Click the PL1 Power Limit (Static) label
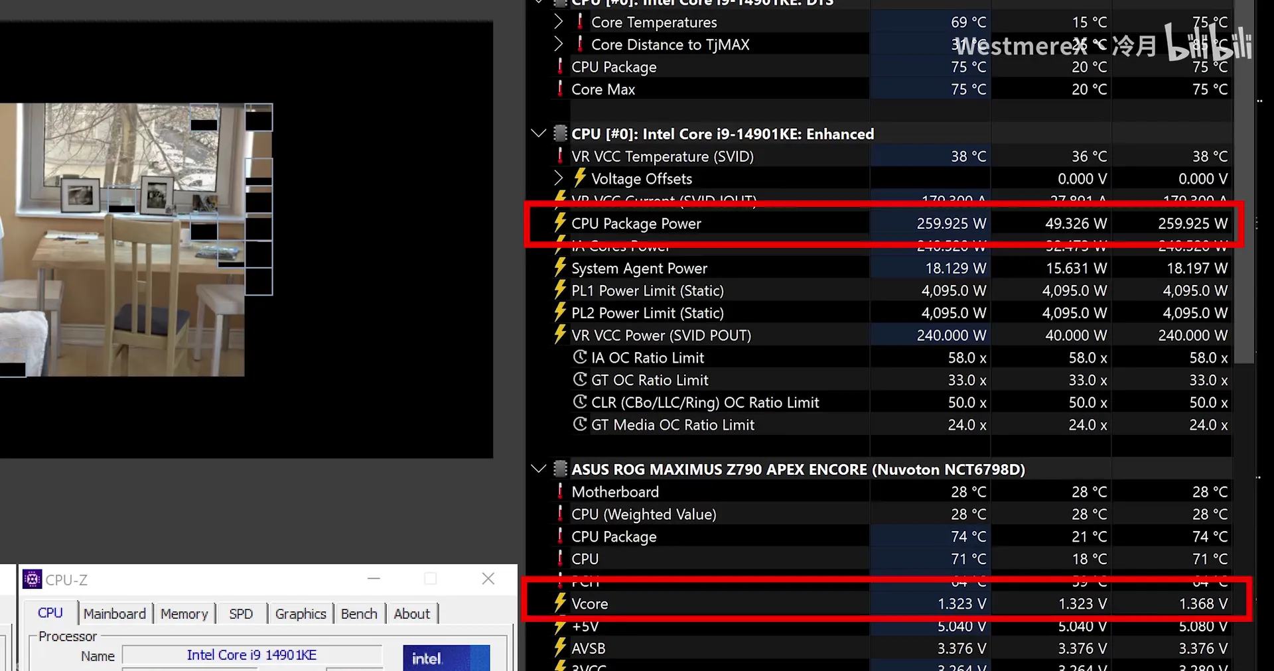 click(647, 290)
